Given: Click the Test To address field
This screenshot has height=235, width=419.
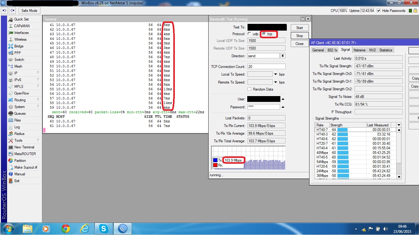Looking at the screenshot, I should [x=267, y=28].
